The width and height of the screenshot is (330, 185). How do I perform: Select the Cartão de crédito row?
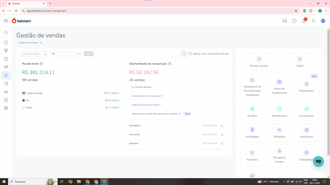point(71,93)
